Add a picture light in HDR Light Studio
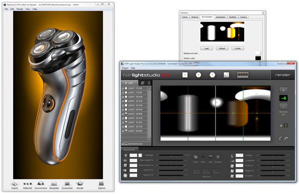299x194 pixels. [226, 75]
